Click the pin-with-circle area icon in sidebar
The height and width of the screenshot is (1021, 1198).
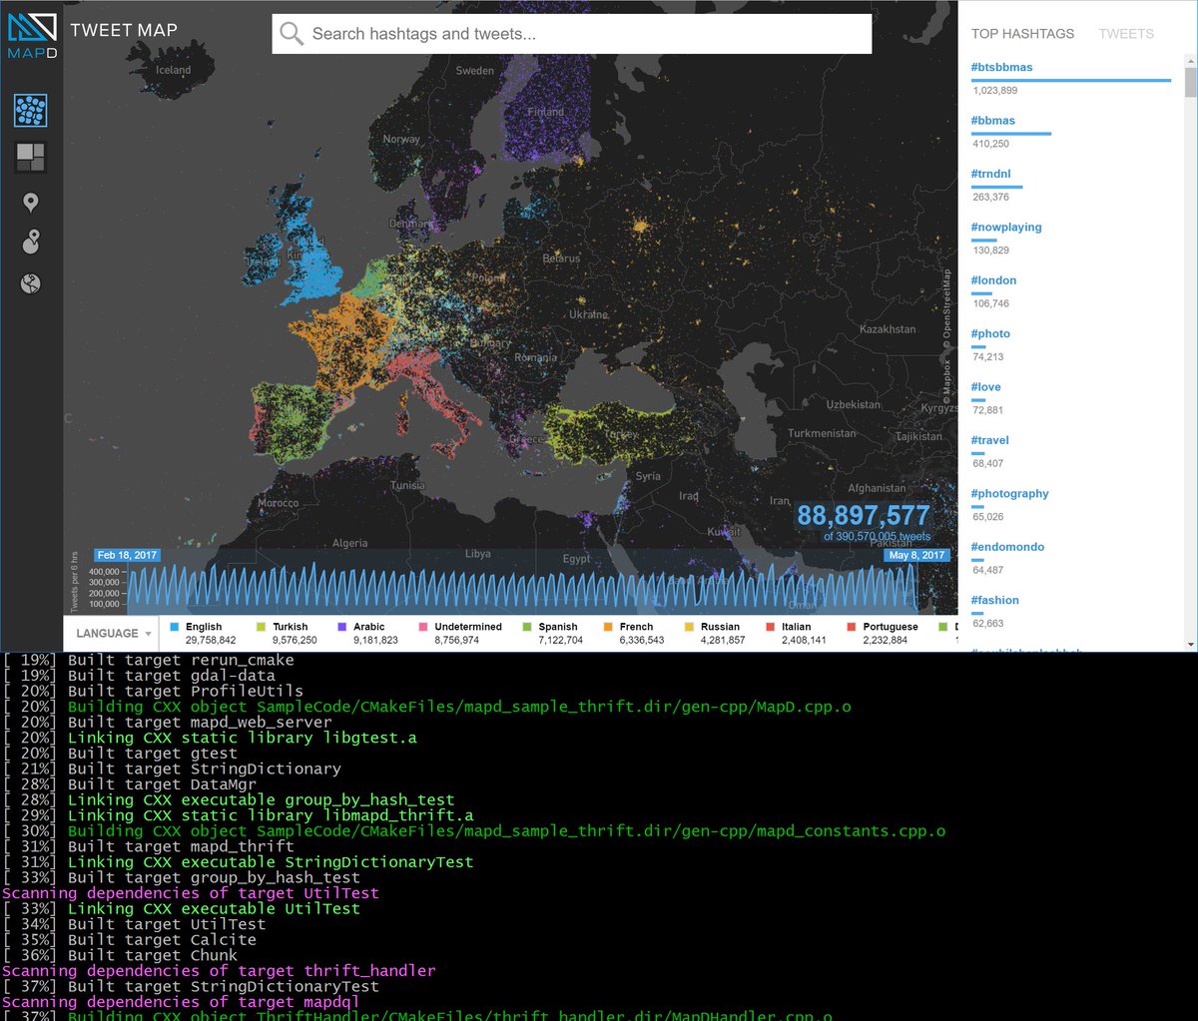click(x=31, y=242)
